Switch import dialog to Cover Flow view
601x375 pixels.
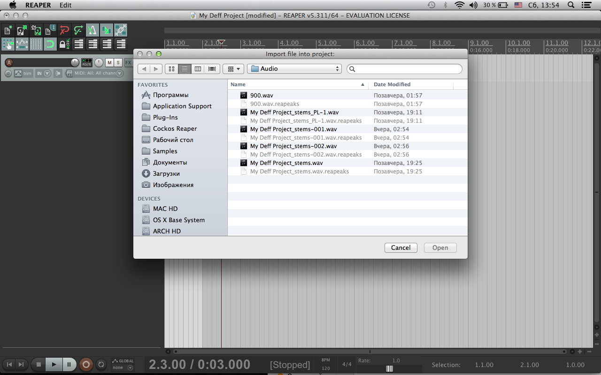212,69
